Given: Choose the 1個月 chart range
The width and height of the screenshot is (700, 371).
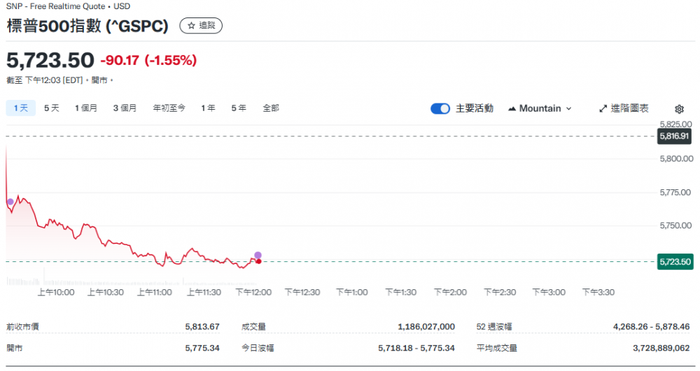Looking at the screenshot, I should 86,108.
